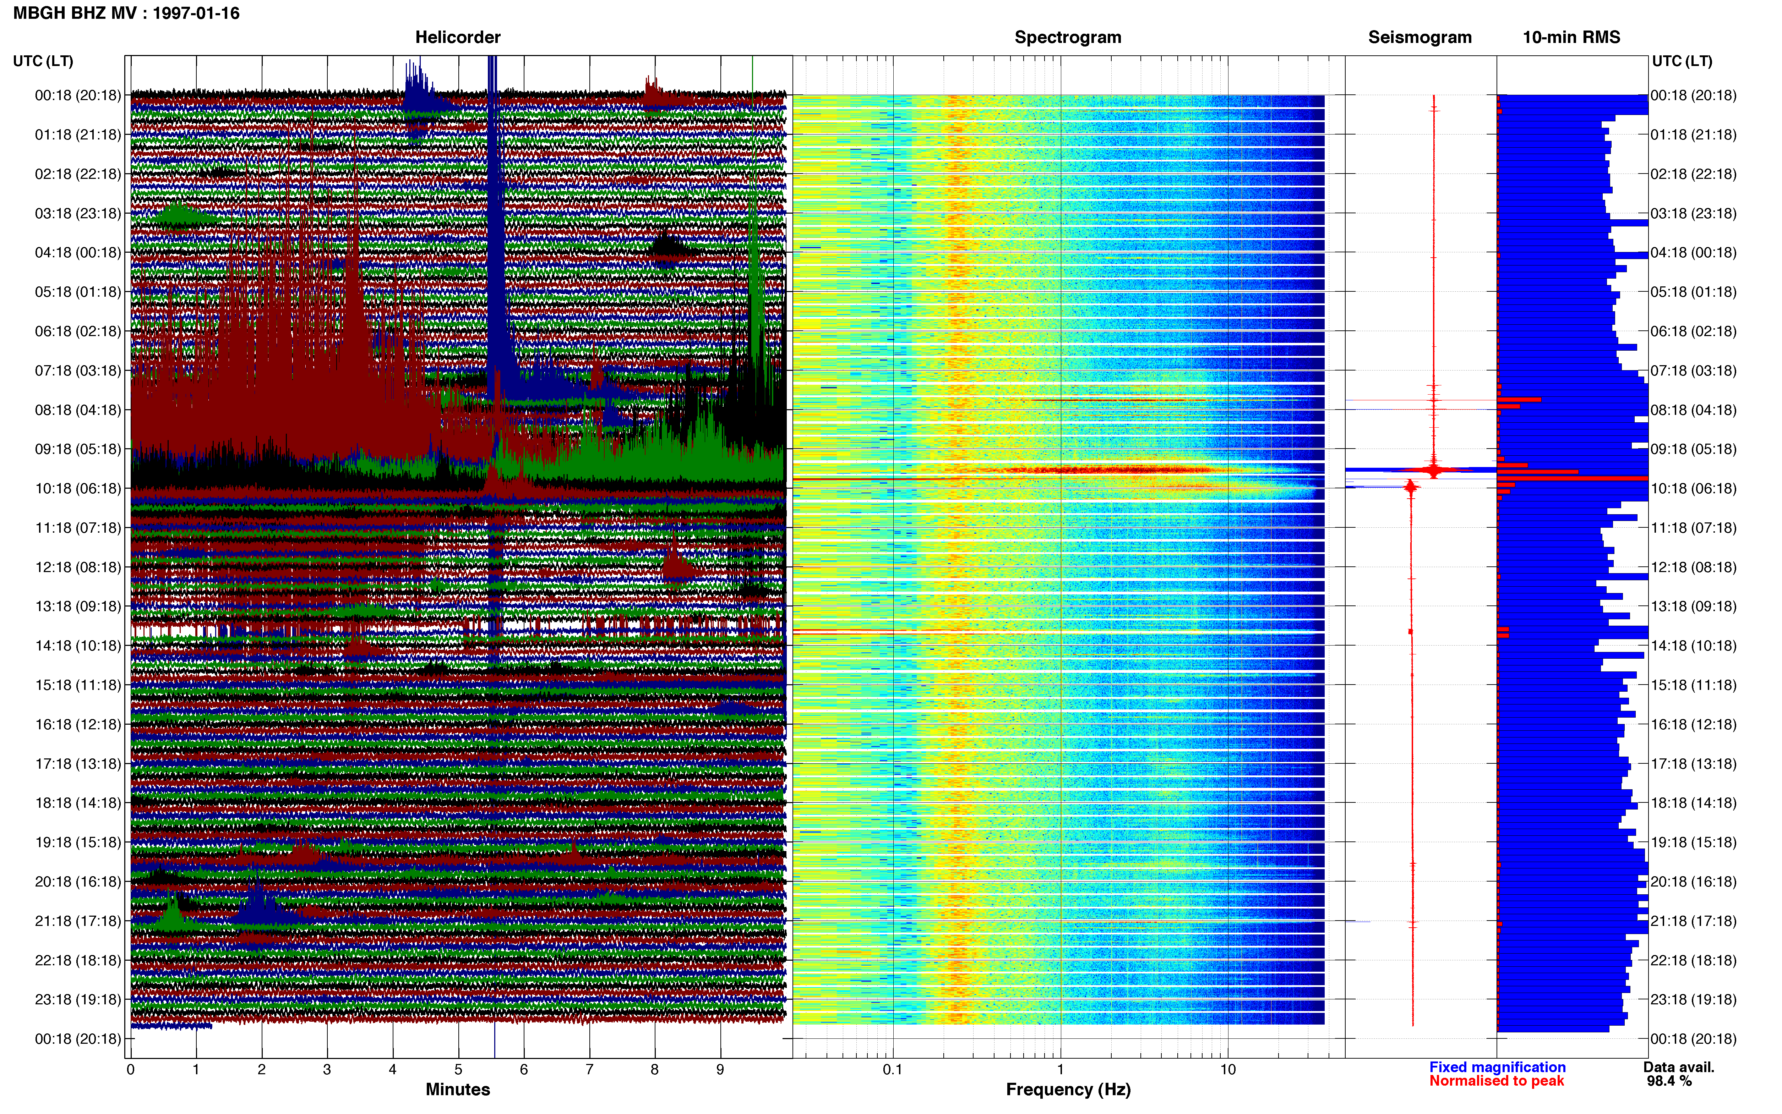1782x1114 pixels.
Task: Click left time label 23:18 (19:18)
Action: point(78,1000)
